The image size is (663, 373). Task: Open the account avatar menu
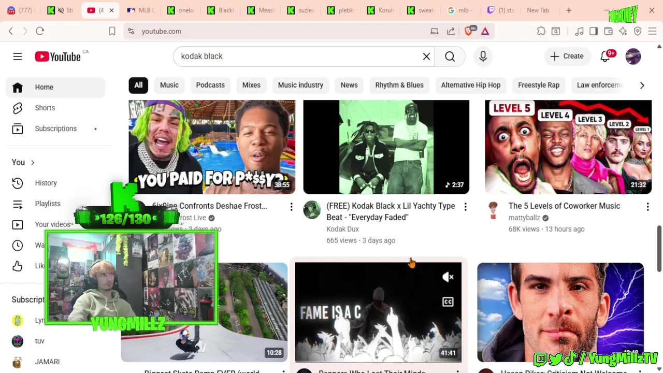(x=633, y=56)
